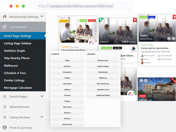Expand the Search Pages chevron
This screenshot has height=132, width=176.
(42, 96)
